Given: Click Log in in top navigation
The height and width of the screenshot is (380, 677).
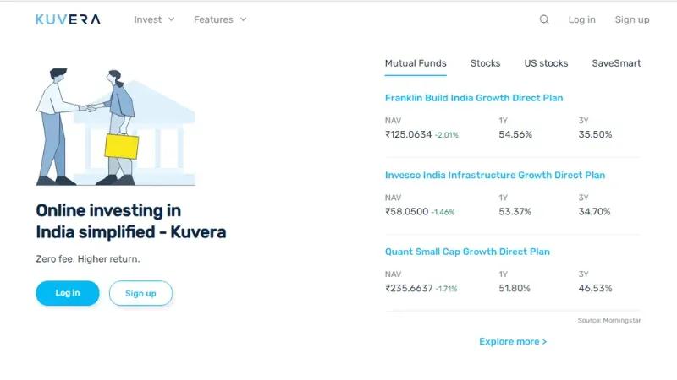Looking at the screenshot, I should pos(581,19).
